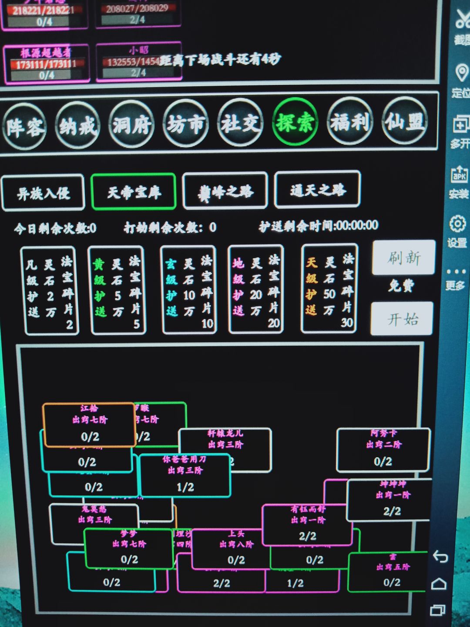Screen dimensions: 470x627
Task: Select the 地级护送 card
Action: click(x=256, y=289)
